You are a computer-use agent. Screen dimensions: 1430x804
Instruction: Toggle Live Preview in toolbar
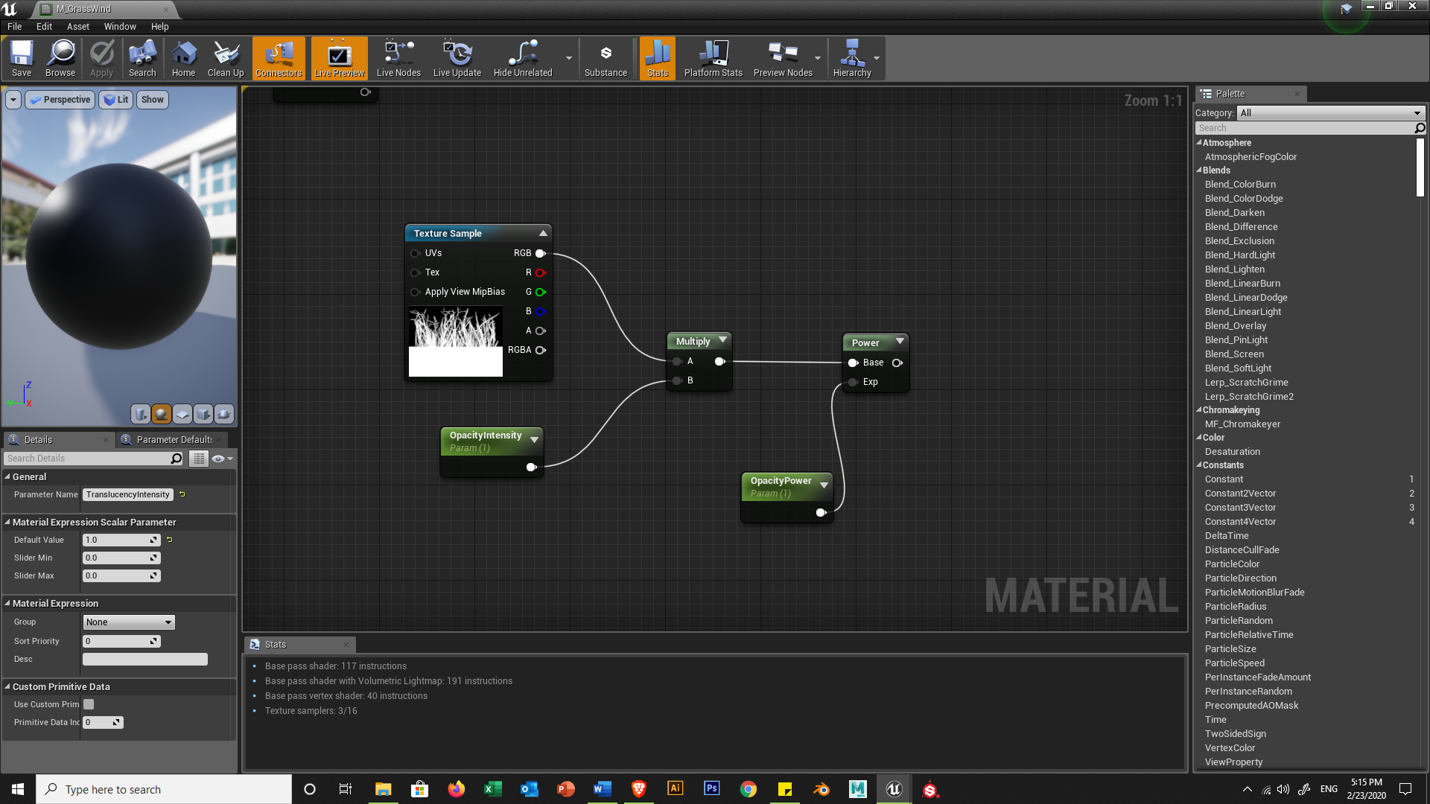[x=339, y=58]
